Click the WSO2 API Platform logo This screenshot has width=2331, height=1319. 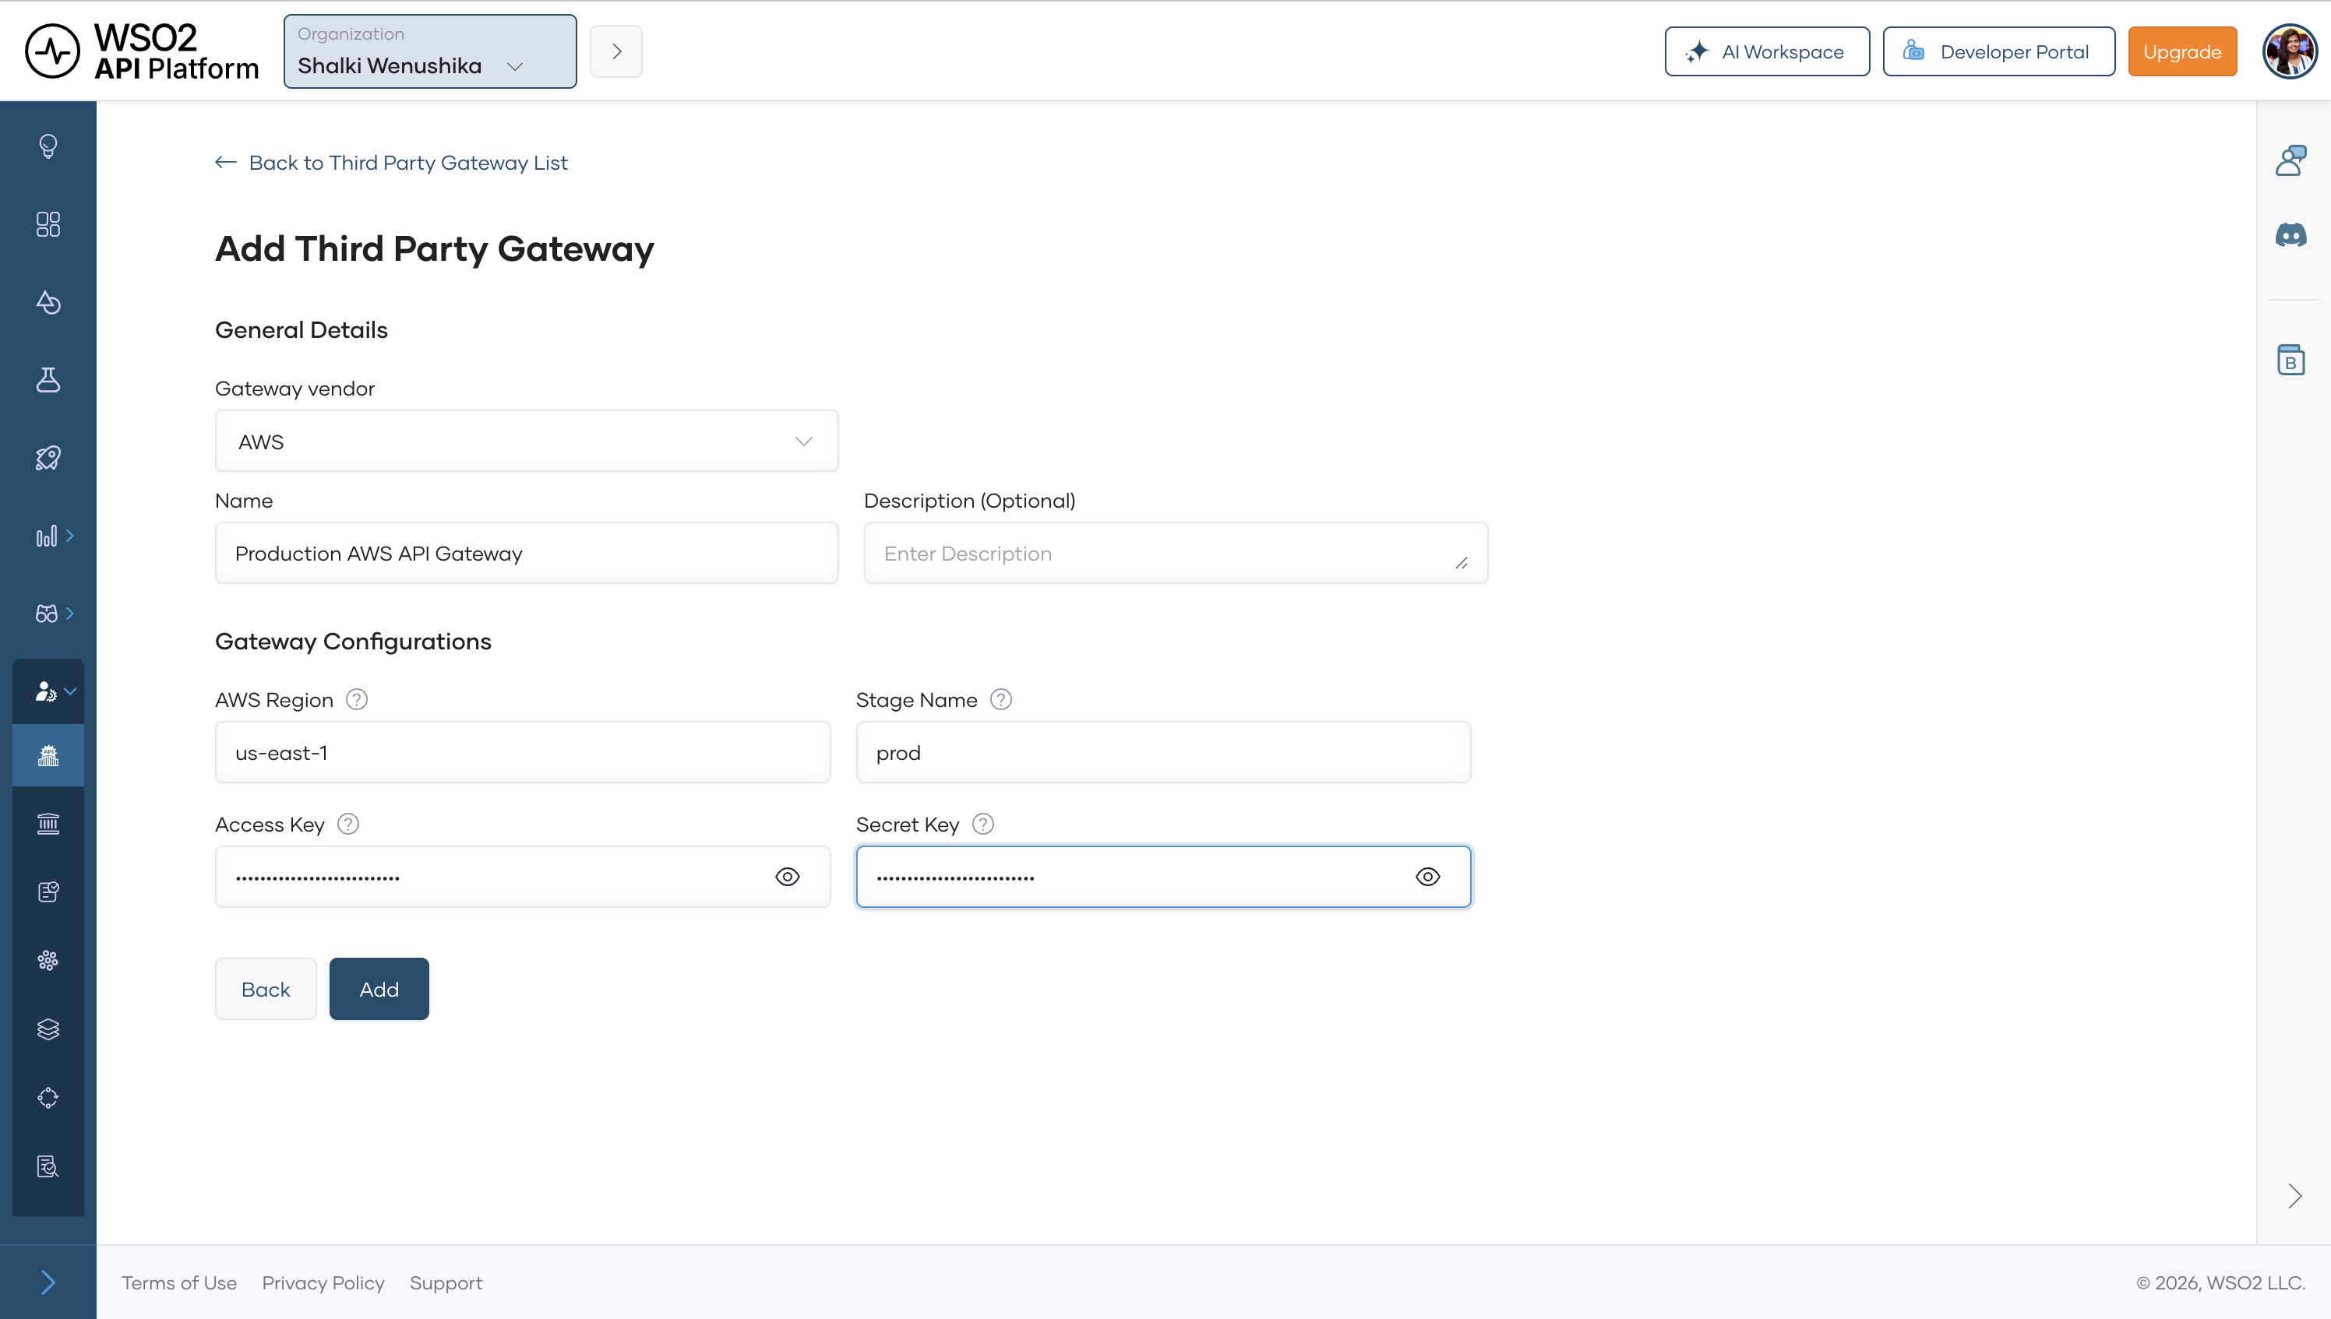(141, 51)
